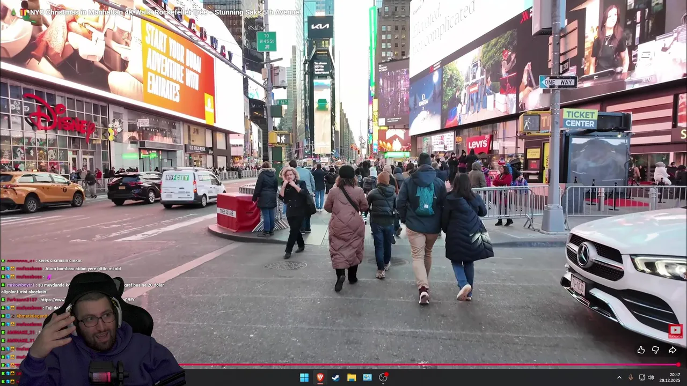Expand the hidden tray icons chevron
The height and width of the screenshot is (386, 687).
[619, 377]
